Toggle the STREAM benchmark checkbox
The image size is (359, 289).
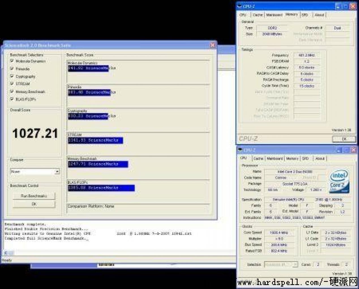tap(12, 84)
